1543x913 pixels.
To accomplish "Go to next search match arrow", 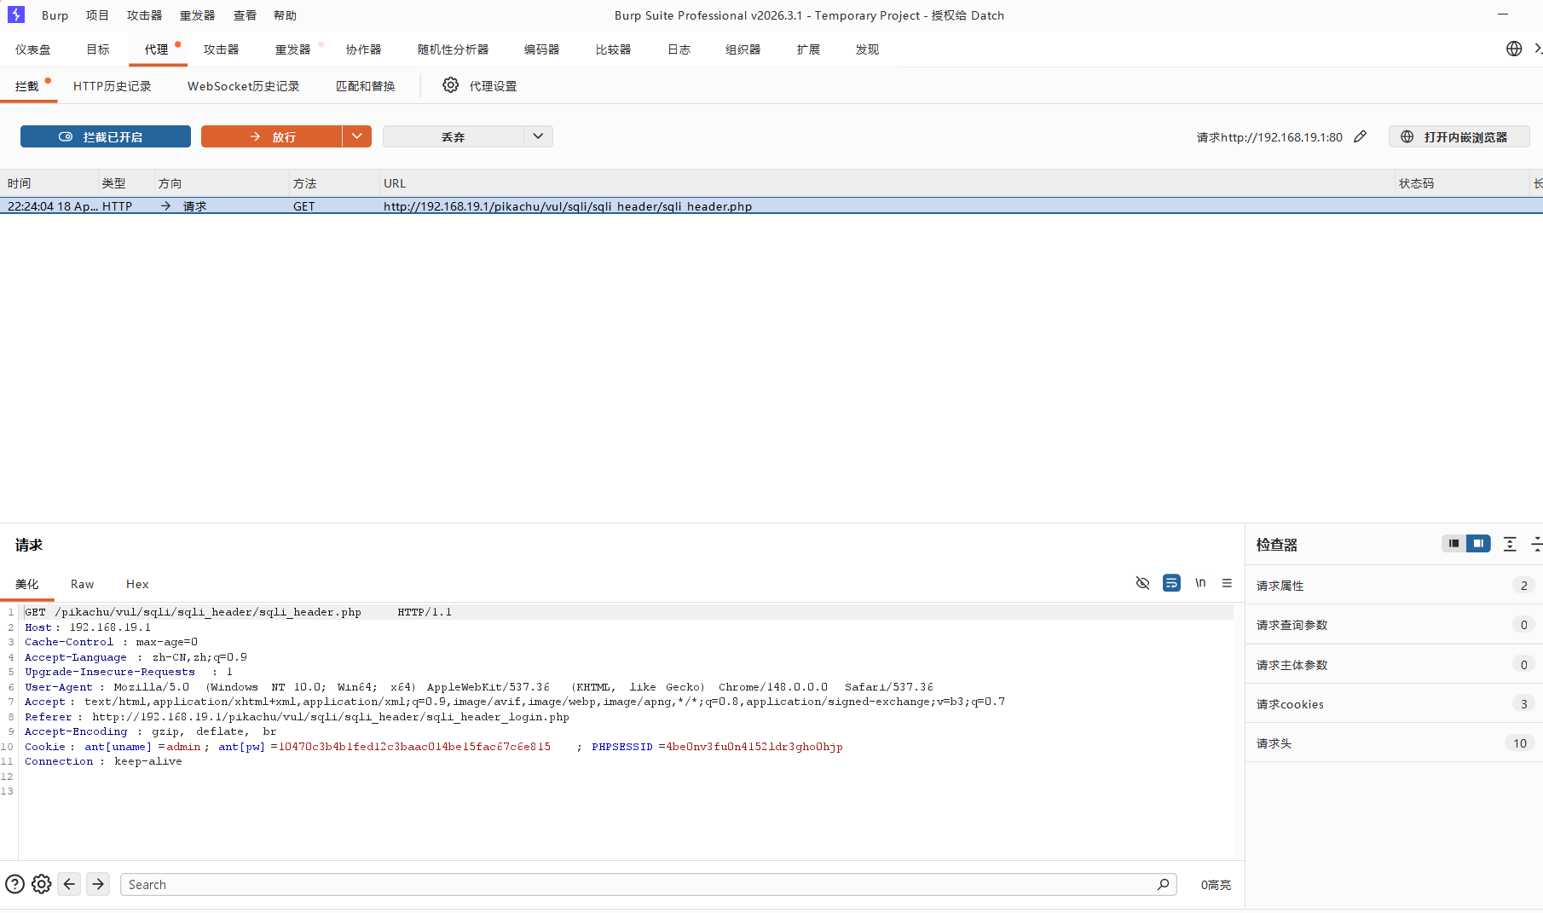I will point(98,884).
